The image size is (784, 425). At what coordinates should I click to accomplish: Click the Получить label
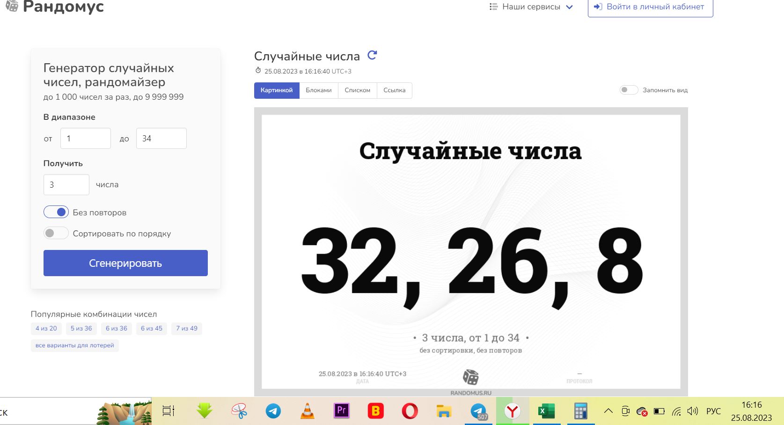[x=63, y=163]
